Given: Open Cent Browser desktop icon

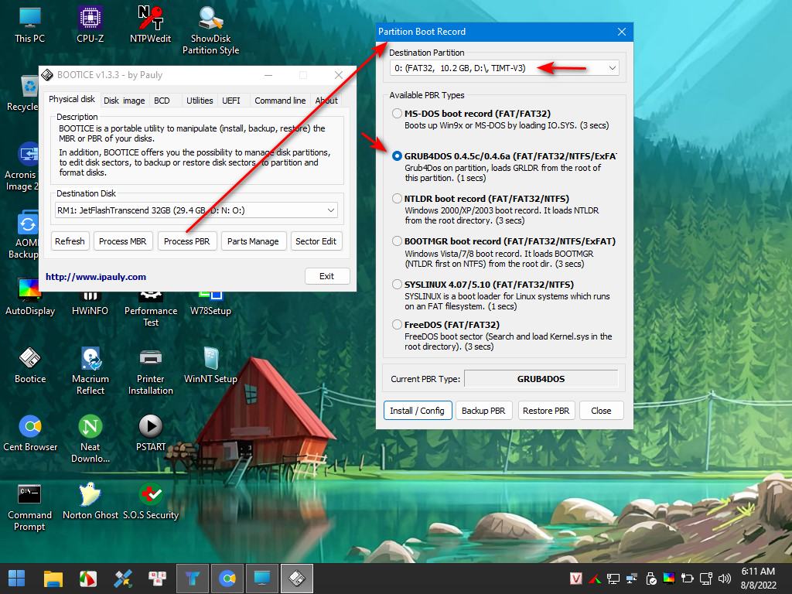Looking at the screenshot, I should (x=30, y=433).
